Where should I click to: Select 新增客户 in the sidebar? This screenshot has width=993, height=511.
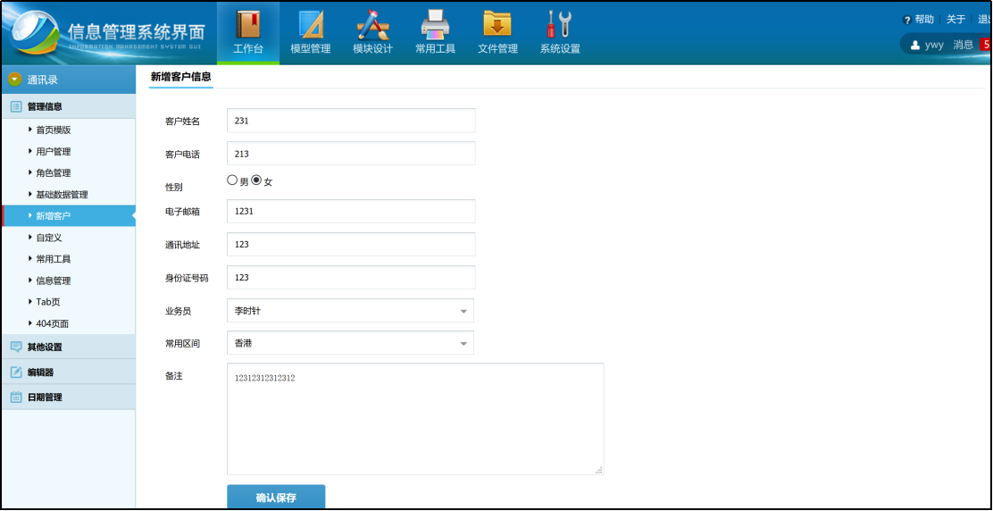69,216
